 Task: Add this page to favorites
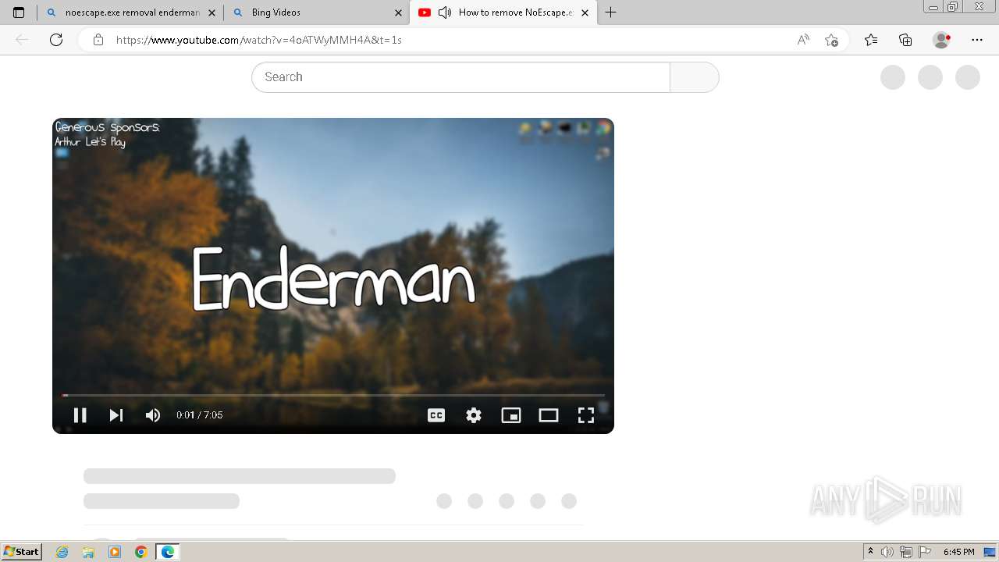[831, 40]
